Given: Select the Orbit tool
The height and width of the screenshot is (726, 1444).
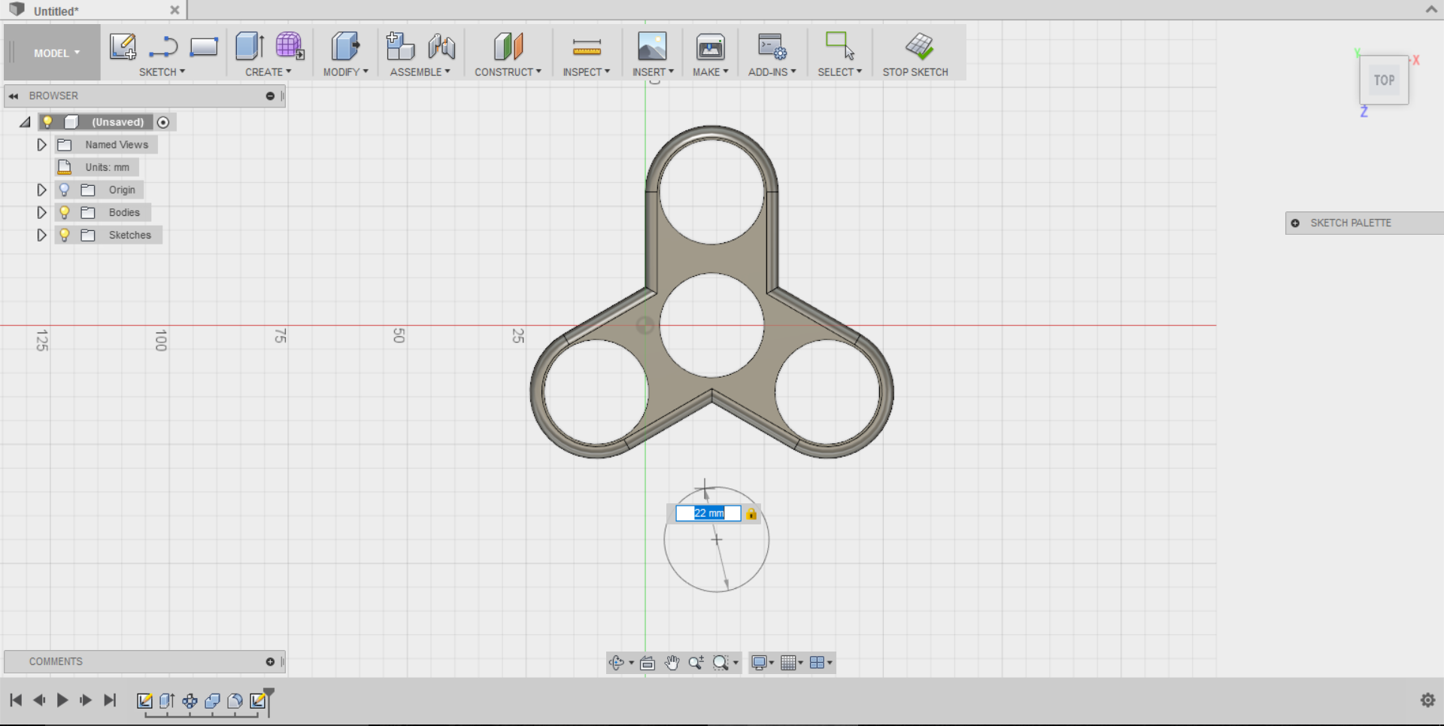Looking at the screenshot, I should coord(617,663).
